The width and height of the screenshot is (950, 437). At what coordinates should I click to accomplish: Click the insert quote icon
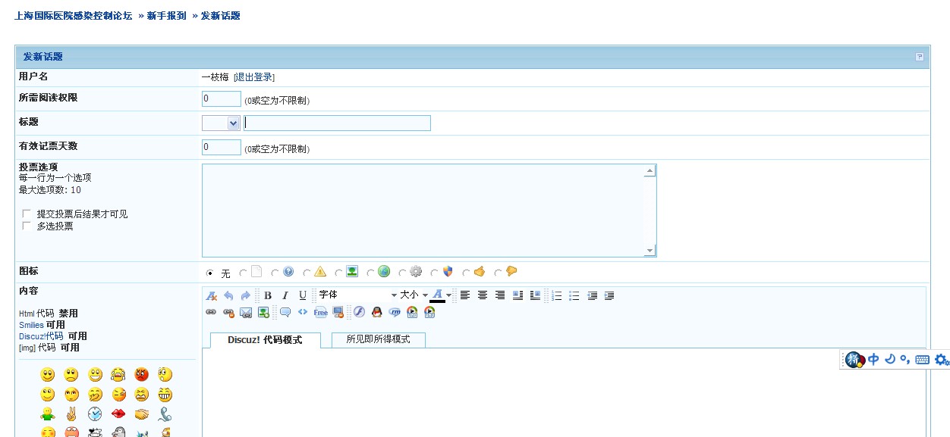coord(286,311)
